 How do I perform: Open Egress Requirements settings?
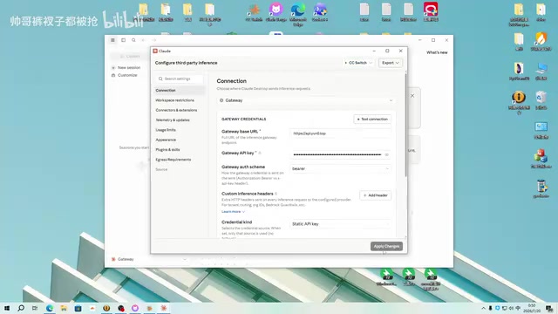coord(174,160)
